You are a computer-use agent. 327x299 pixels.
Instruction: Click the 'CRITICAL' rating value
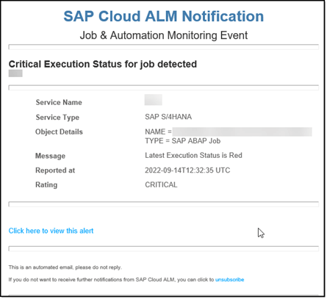(x=161, y=184)
